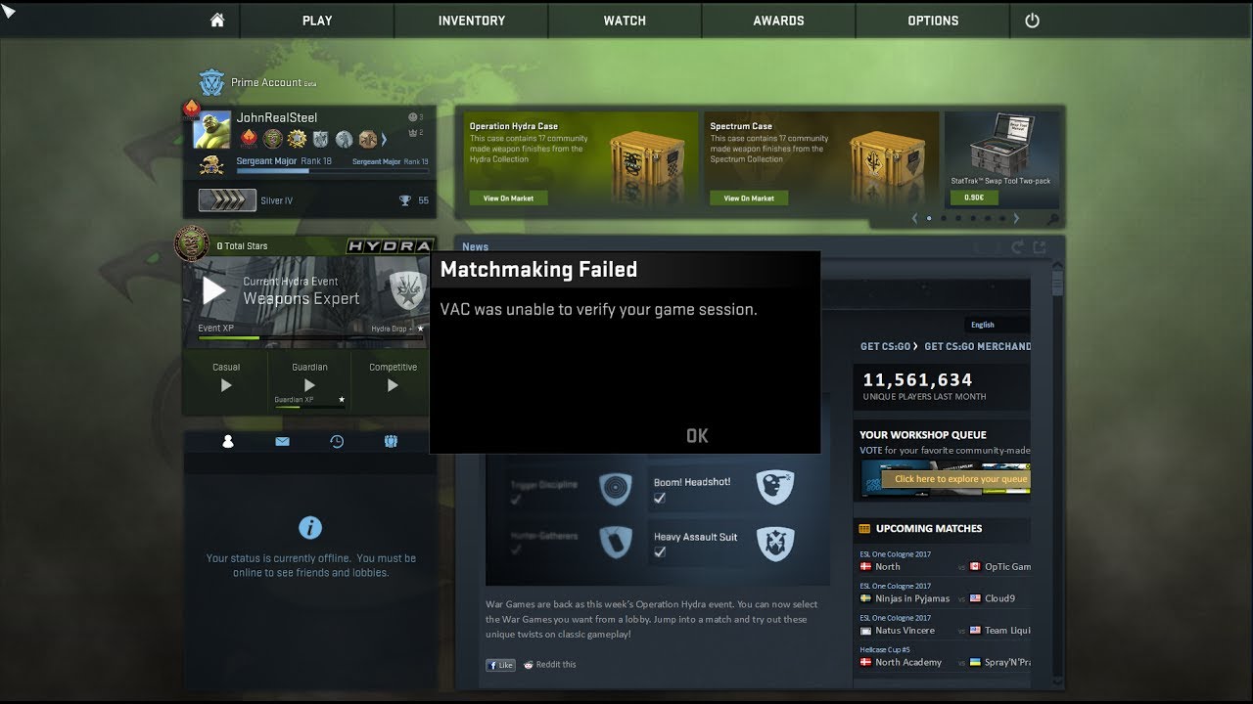This screenshot has height=704, width=1253.
Task: Click the Guardian XP progress bar
Action: coord(309,408)
